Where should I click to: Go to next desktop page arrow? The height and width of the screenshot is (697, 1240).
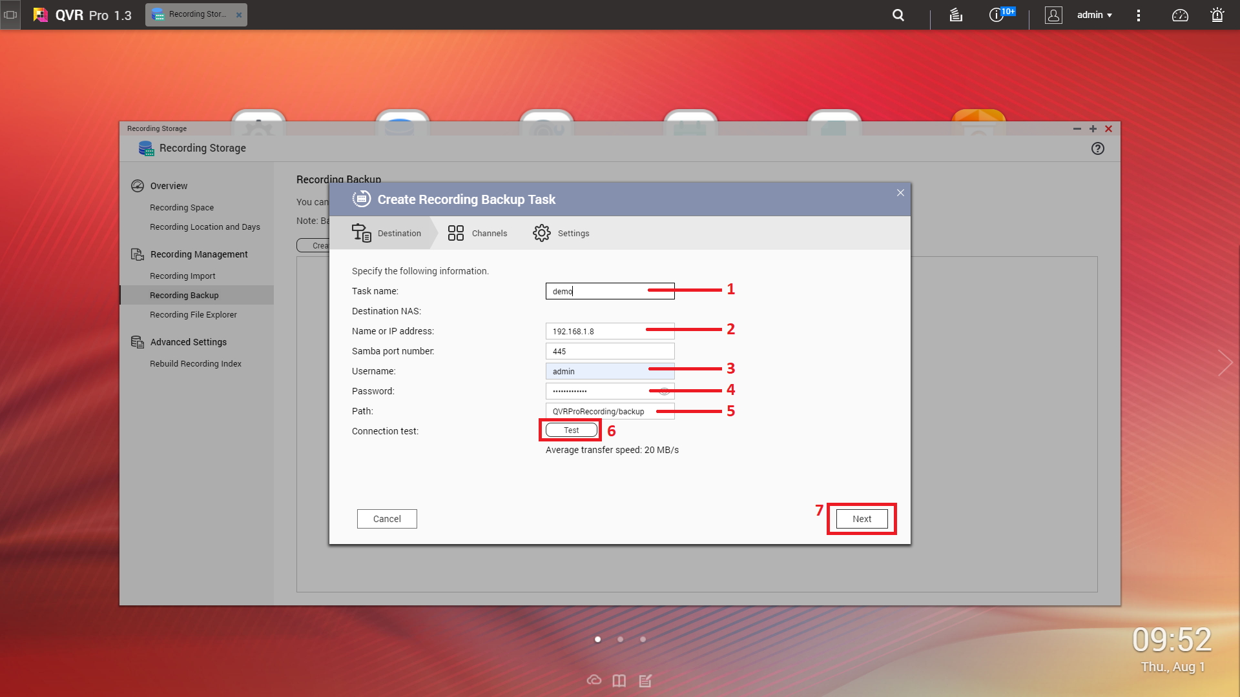coord(1224,363)
